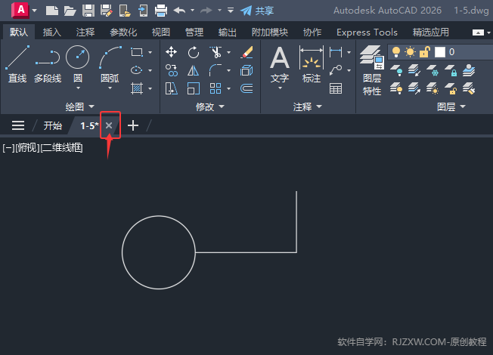Open the Text tool dropdown arrow
The height and width of the screenshot is (355, 493).
280,88
